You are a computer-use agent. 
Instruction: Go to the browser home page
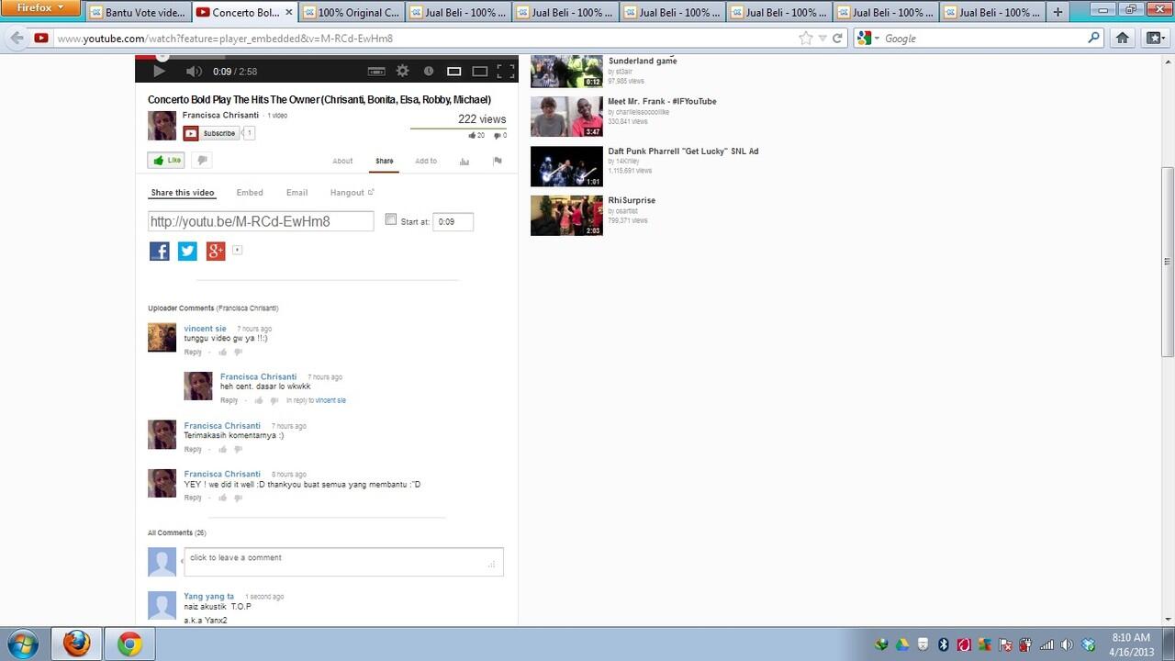tap(1122, 39)
